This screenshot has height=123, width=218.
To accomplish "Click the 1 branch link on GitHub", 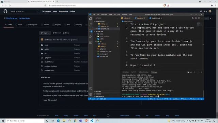I will [x=57, y=33].
